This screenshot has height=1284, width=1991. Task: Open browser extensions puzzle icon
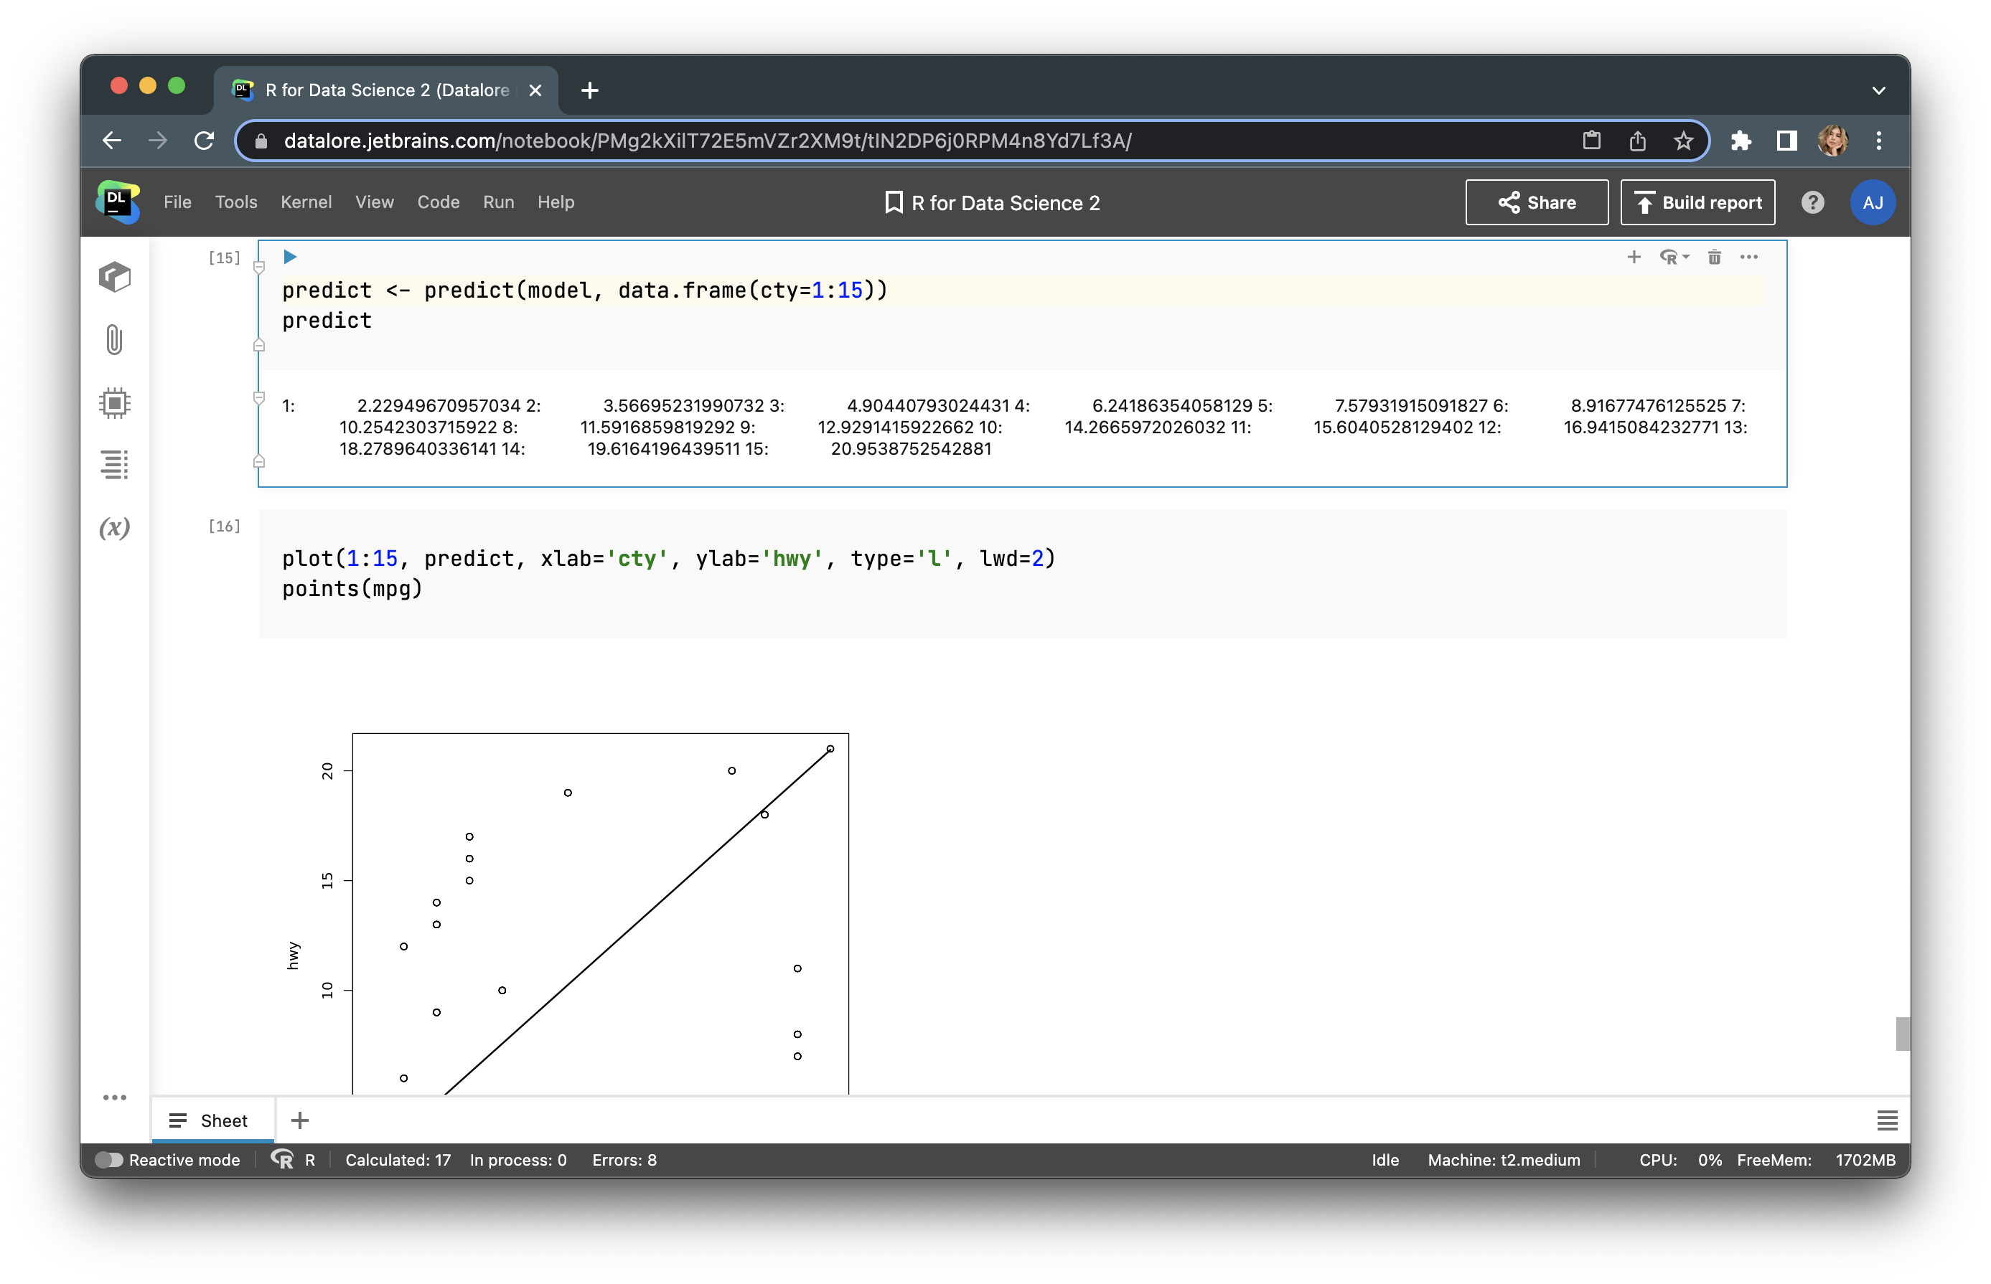coord(1740,140)
